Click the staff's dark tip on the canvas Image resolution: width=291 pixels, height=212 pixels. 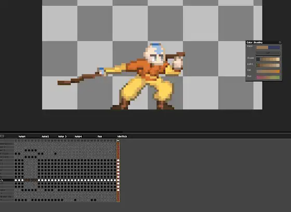click(x=64, y=83)
